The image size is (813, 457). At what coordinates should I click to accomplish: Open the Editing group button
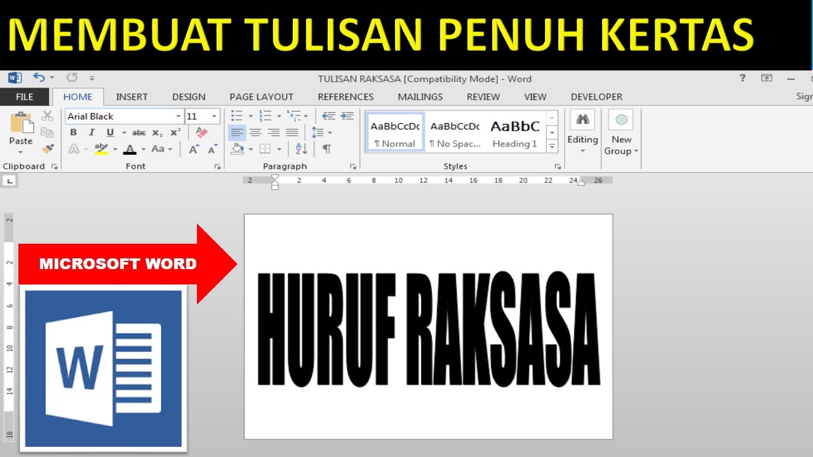582,133
